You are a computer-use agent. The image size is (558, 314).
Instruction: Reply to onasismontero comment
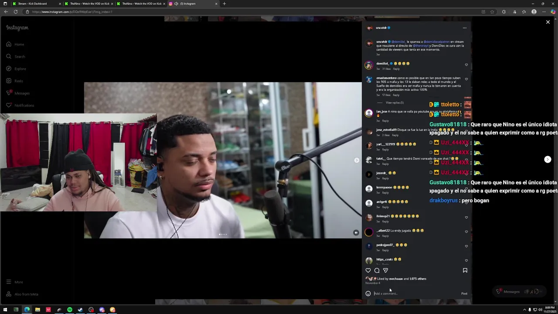click(x=396, y=95)
